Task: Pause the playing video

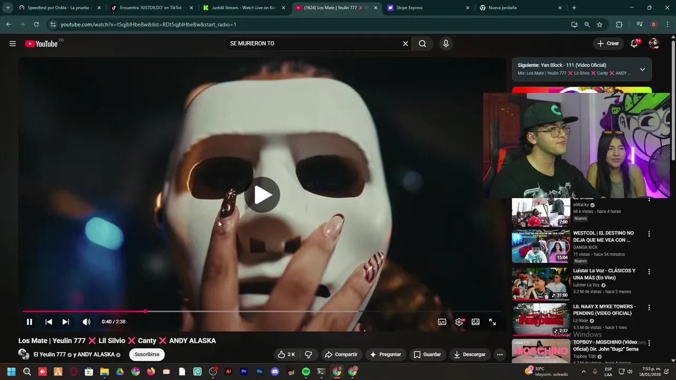Action: tap(30, 322)
